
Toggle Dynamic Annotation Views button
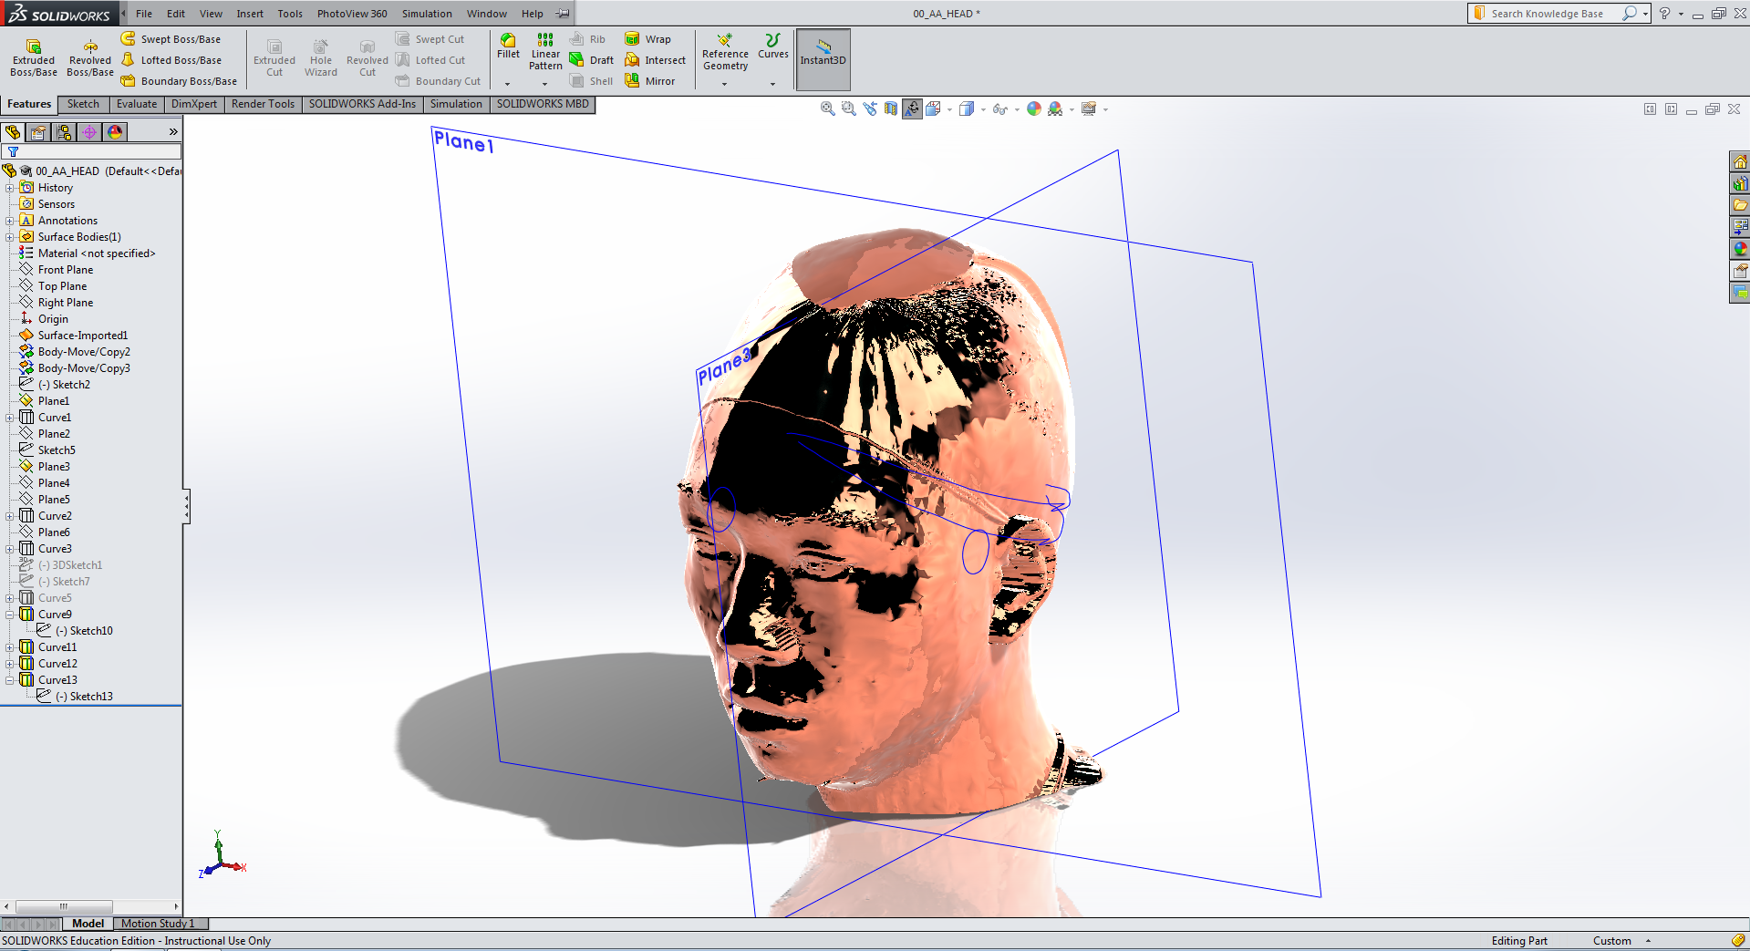pos(912,109)
